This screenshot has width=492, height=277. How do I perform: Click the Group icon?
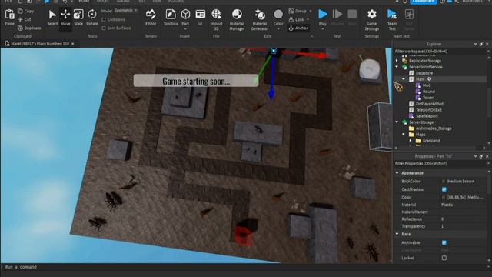291,11
